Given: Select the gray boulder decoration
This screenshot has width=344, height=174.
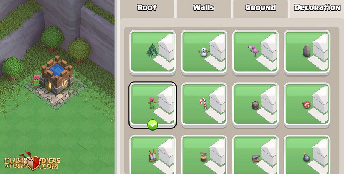Looking at the screenshot, I should (x=307, y=52).
